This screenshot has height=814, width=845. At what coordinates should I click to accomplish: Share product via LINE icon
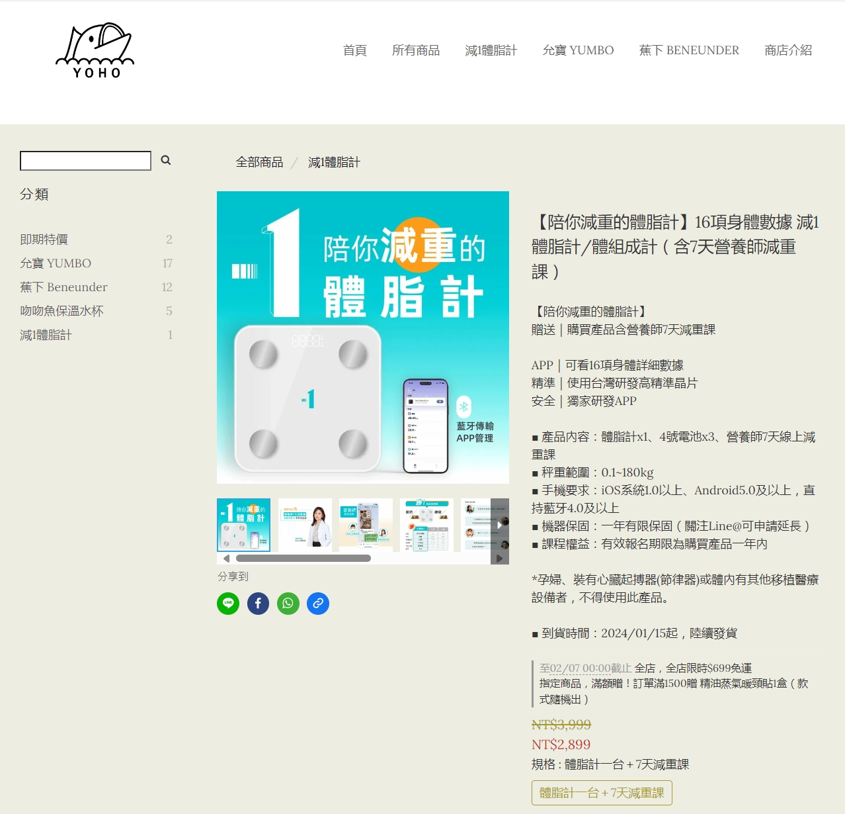point(228,604)
